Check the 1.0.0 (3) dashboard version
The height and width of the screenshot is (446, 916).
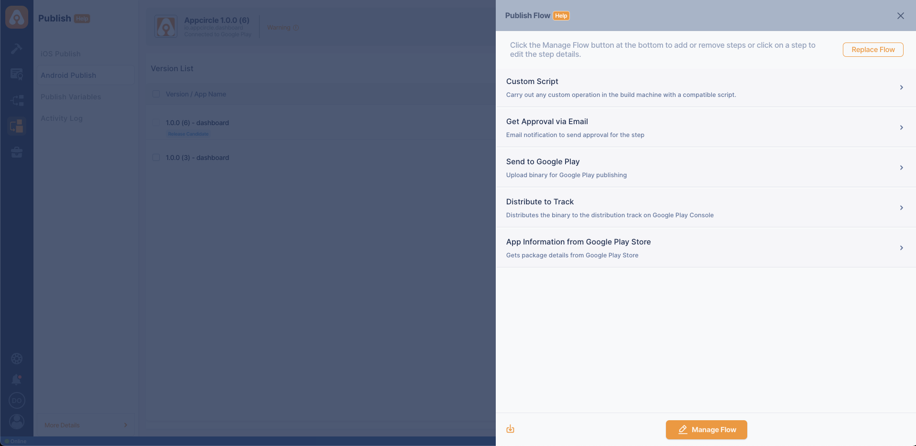(x=156, y=158)
